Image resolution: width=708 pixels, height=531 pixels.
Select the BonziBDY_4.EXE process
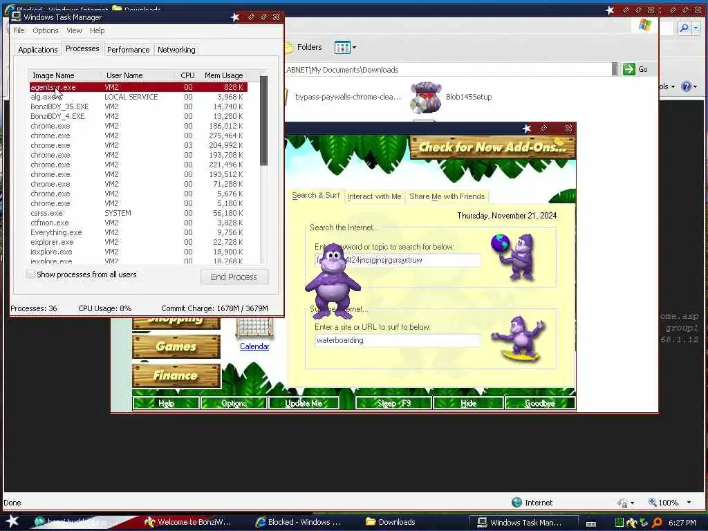pos(138,116)
